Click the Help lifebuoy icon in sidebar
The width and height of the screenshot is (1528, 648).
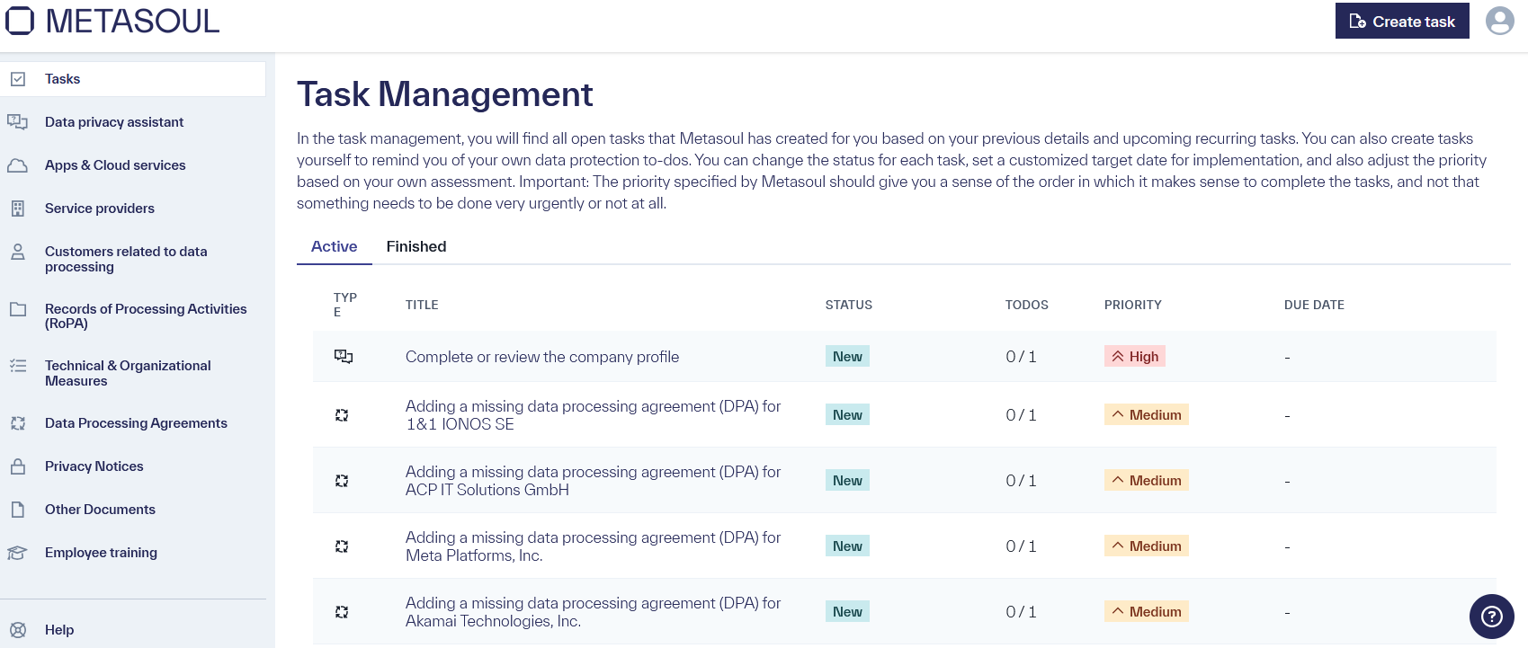pyautogui.click(x=18, y=630)
